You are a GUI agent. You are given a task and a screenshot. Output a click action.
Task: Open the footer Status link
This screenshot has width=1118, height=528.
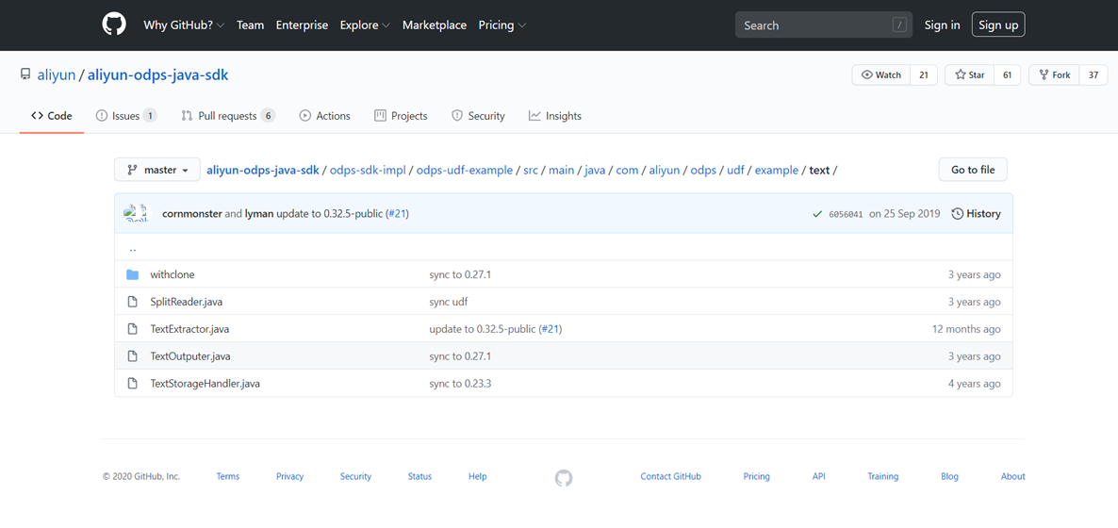coord(420,477)
